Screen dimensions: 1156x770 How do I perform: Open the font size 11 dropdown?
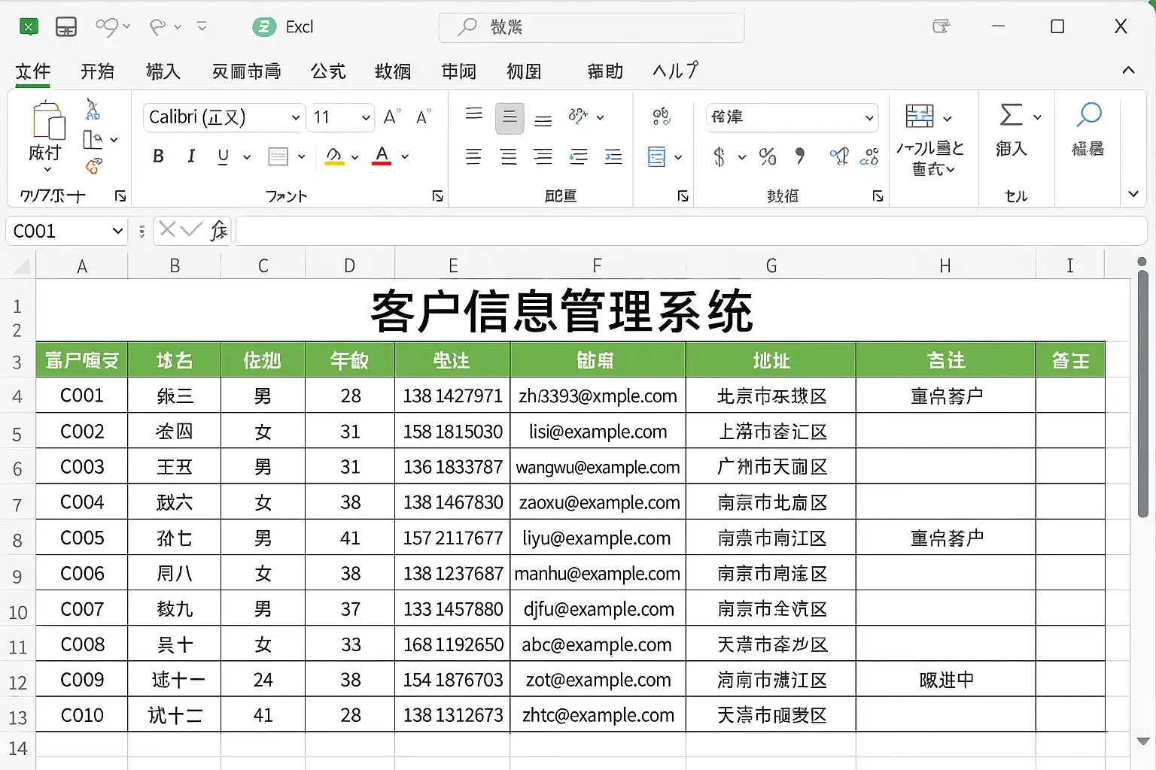tap(366, 118)
